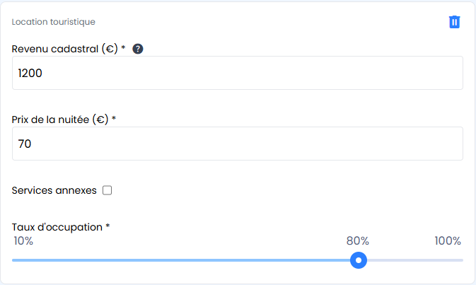The height and width of the screenshot is (285, 476).
Task: Click the blue trash delete icon
Action: [455, 22]
